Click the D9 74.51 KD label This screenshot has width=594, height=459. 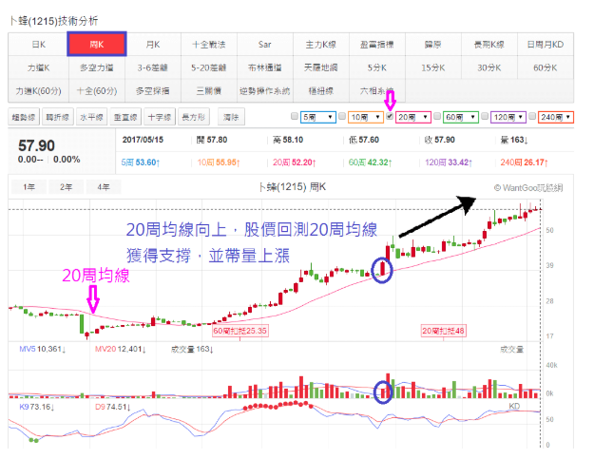pyautogui.click(x=112, y=407)
